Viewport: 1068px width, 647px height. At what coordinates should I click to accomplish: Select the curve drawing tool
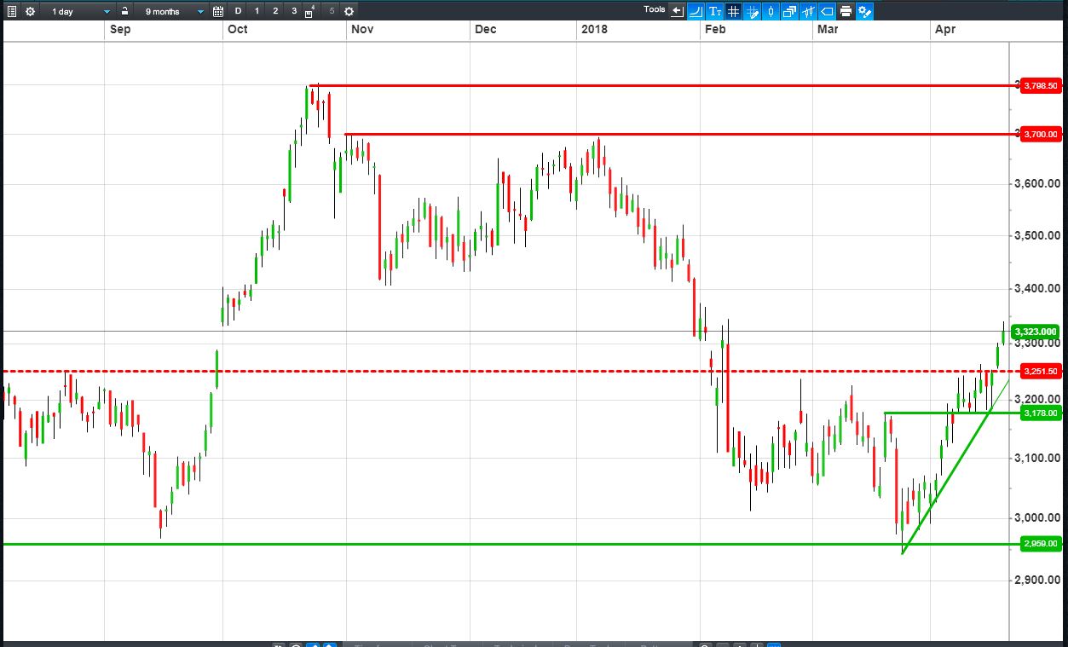click(x=696, y=11)
